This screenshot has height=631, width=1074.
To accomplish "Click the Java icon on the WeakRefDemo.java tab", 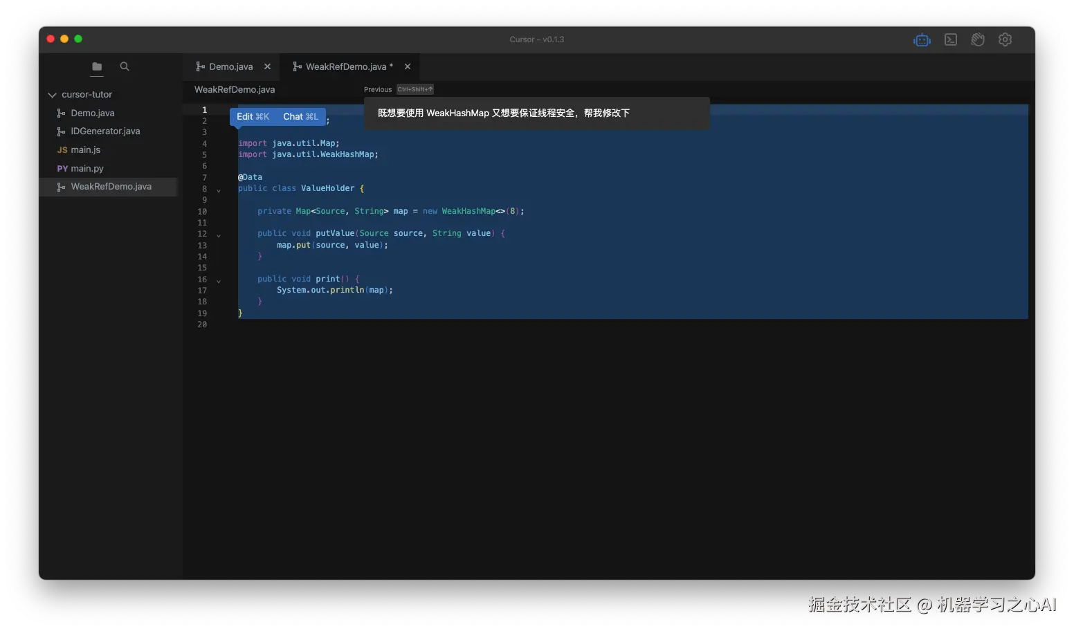I will [x=297, y=66].
